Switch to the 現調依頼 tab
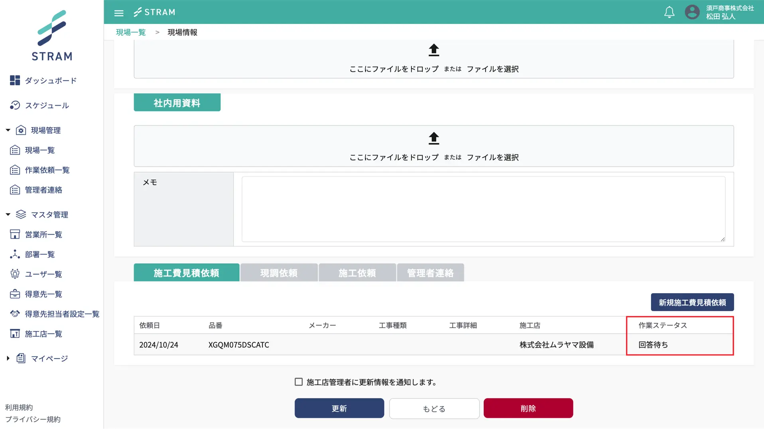Screen dimensions: 764x429 [279, 272]
